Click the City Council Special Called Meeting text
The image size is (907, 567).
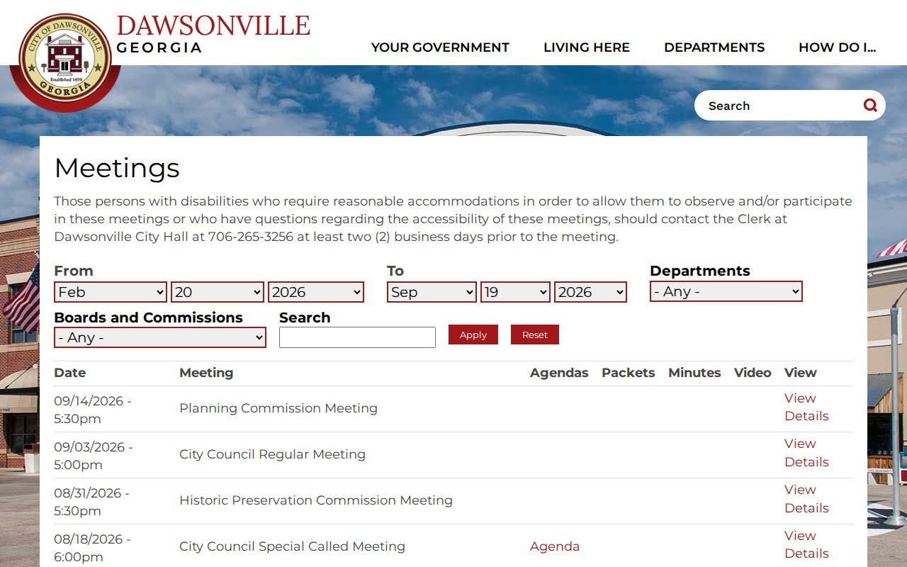coord(292,546)
